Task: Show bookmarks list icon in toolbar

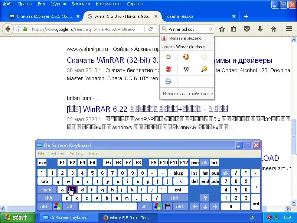Action: pyautogui.click(x=234, y=29)
